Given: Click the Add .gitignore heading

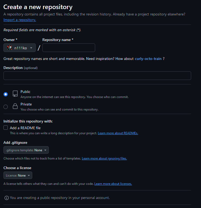Looking at the screenshot, I should [15, 142].
